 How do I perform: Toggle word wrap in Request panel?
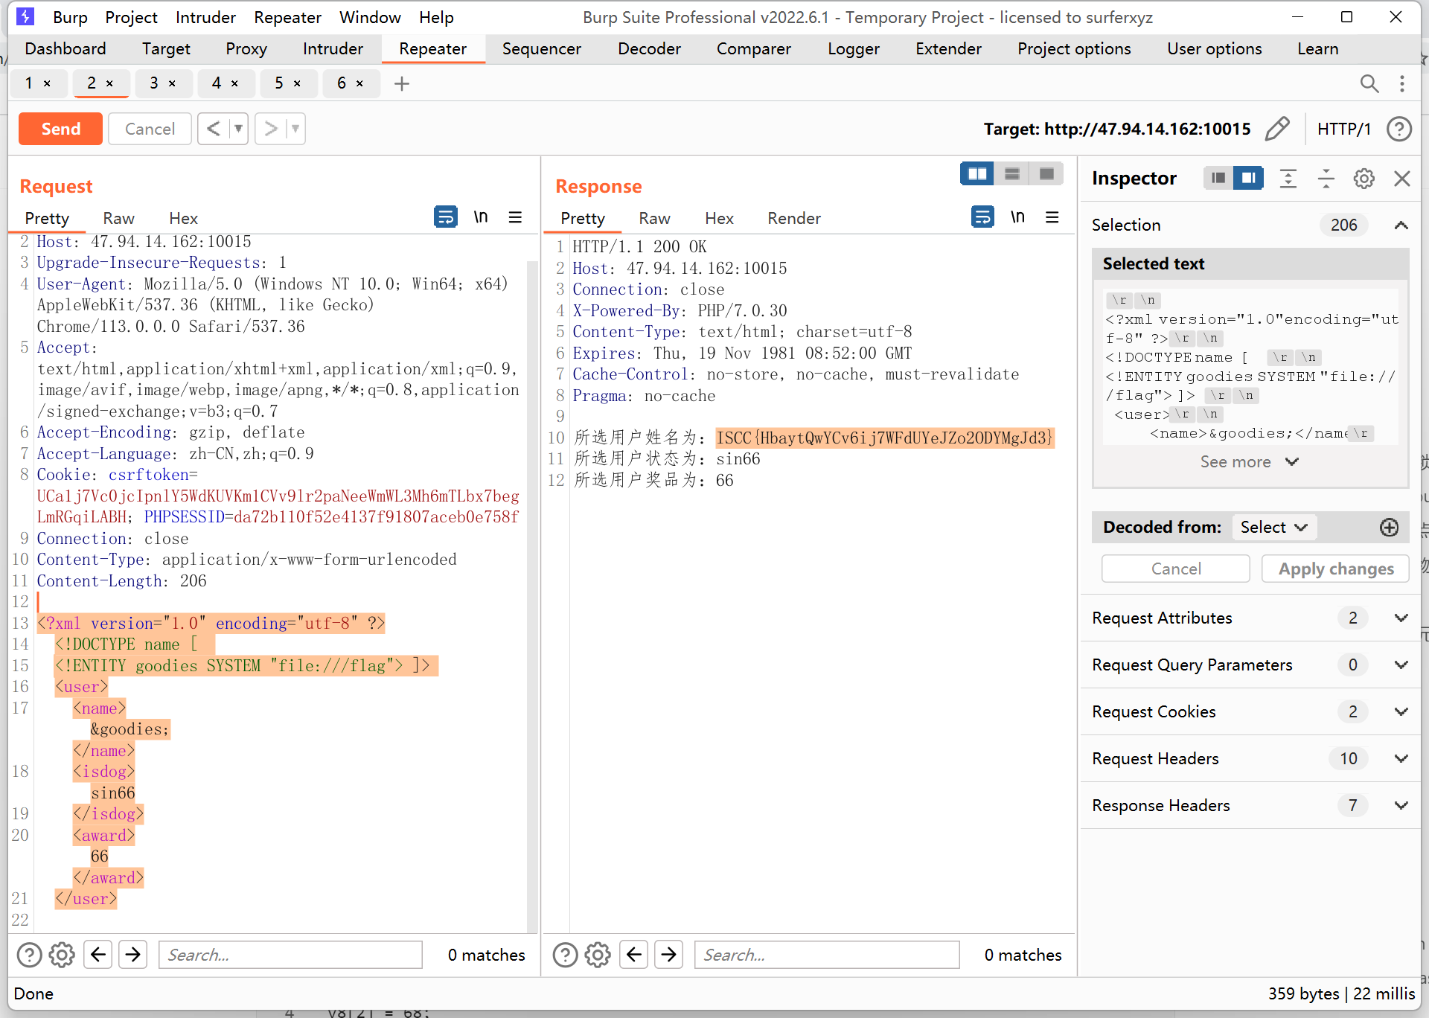[445, 217]
